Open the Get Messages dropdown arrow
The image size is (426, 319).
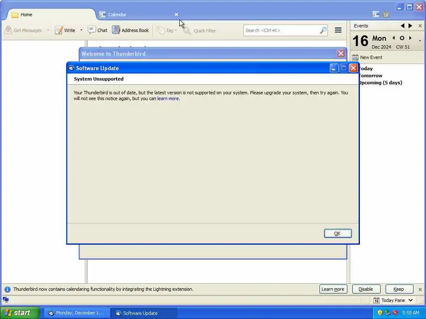tap(48, 30)
